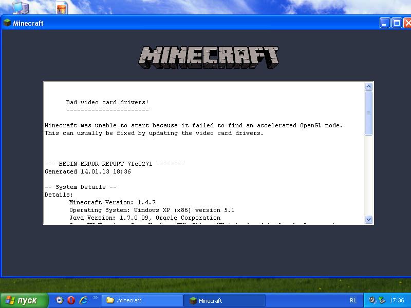The height and width of the screenshot is (308, 411).
Task: Open the orange document desktop icon
Action: click(62, 8)
